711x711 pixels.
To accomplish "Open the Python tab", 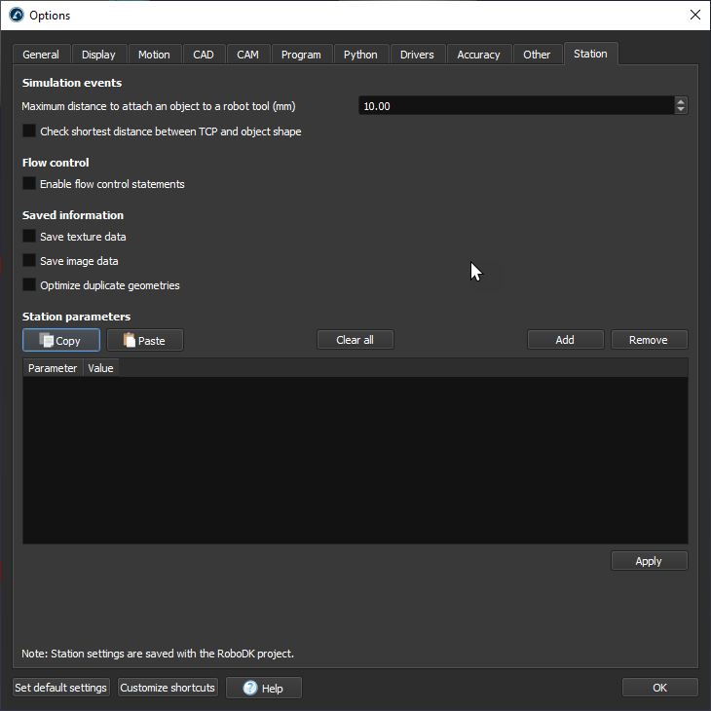I will point(360,55).
